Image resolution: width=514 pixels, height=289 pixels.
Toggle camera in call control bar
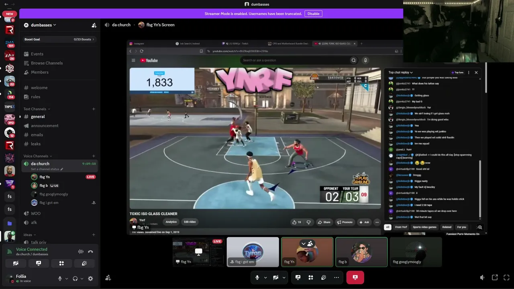275,277
